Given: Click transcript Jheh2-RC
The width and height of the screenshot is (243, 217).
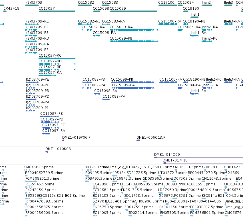Looking at the screenshot, I should [x=207, y=41].
